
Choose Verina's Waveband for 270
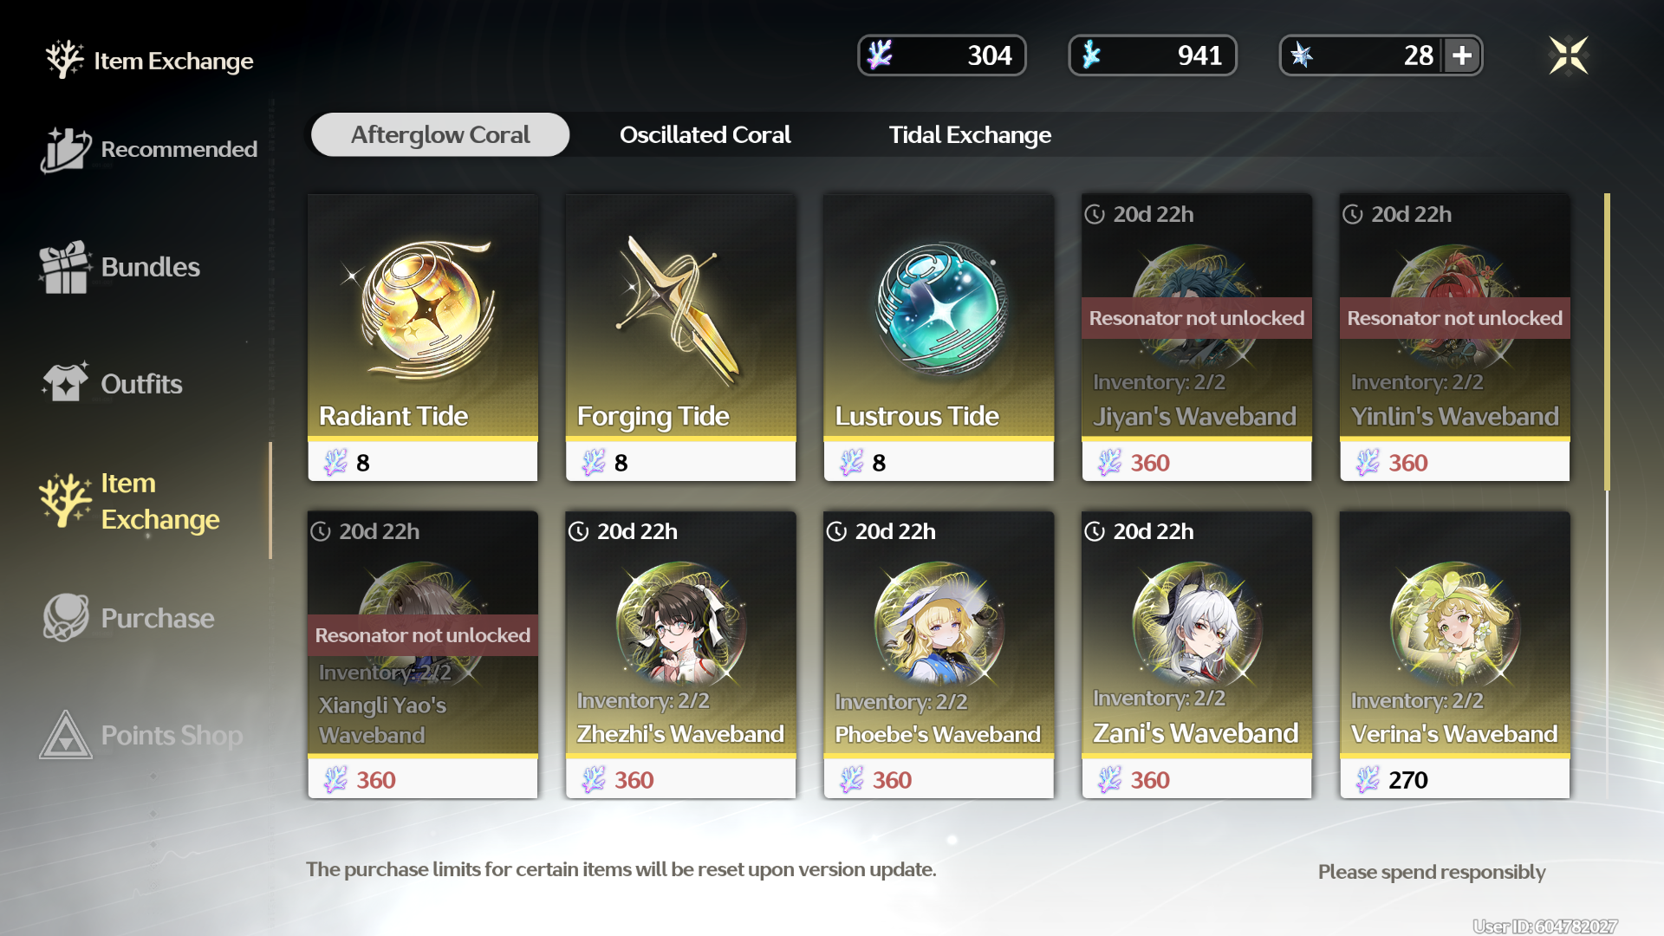(x=1455, y=654)
